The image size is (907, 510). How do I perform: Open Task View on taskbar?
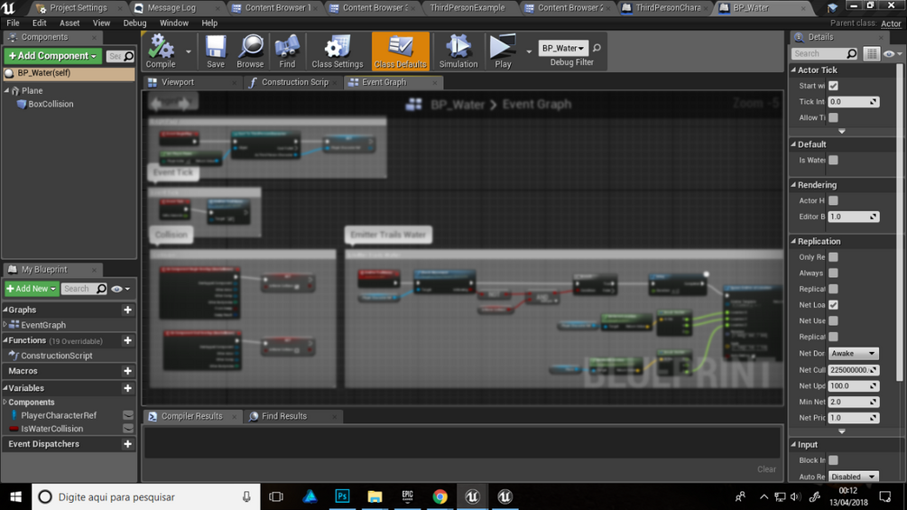[276, 496]
